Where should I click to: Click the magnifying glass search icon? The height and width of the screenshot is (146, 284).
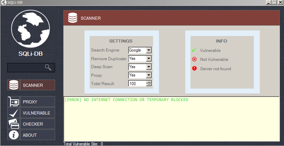tap(48, 67)
